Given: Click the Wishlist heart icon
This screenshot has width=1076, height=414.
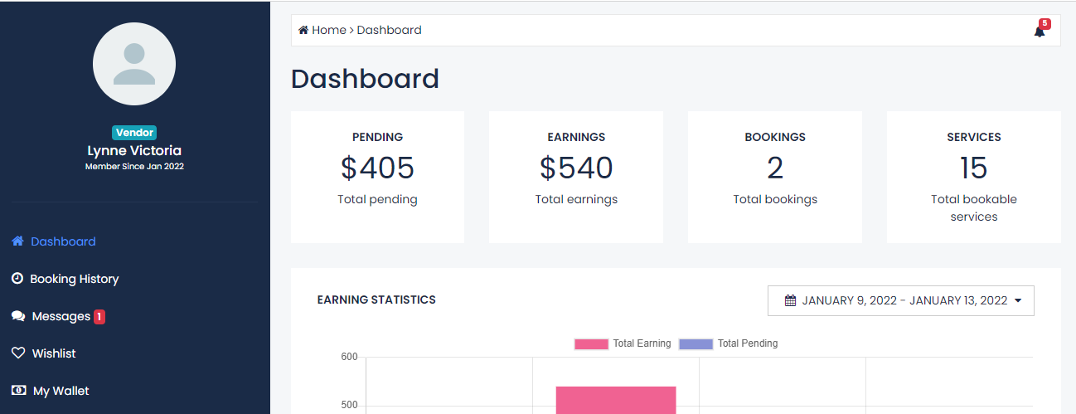Looking at the screenshot, I should click(x=18, y=353).
